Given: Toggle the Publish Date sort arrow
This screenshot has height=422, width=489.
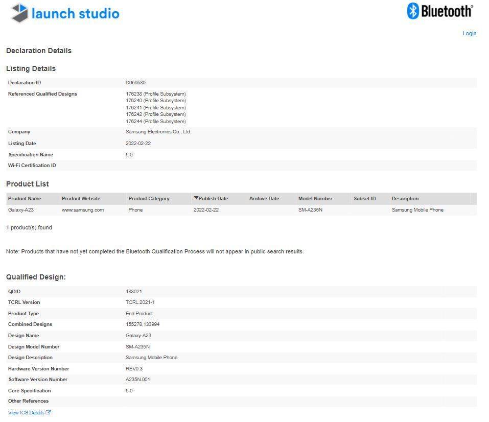Looking at the screenshot, I should click(196, 198).
